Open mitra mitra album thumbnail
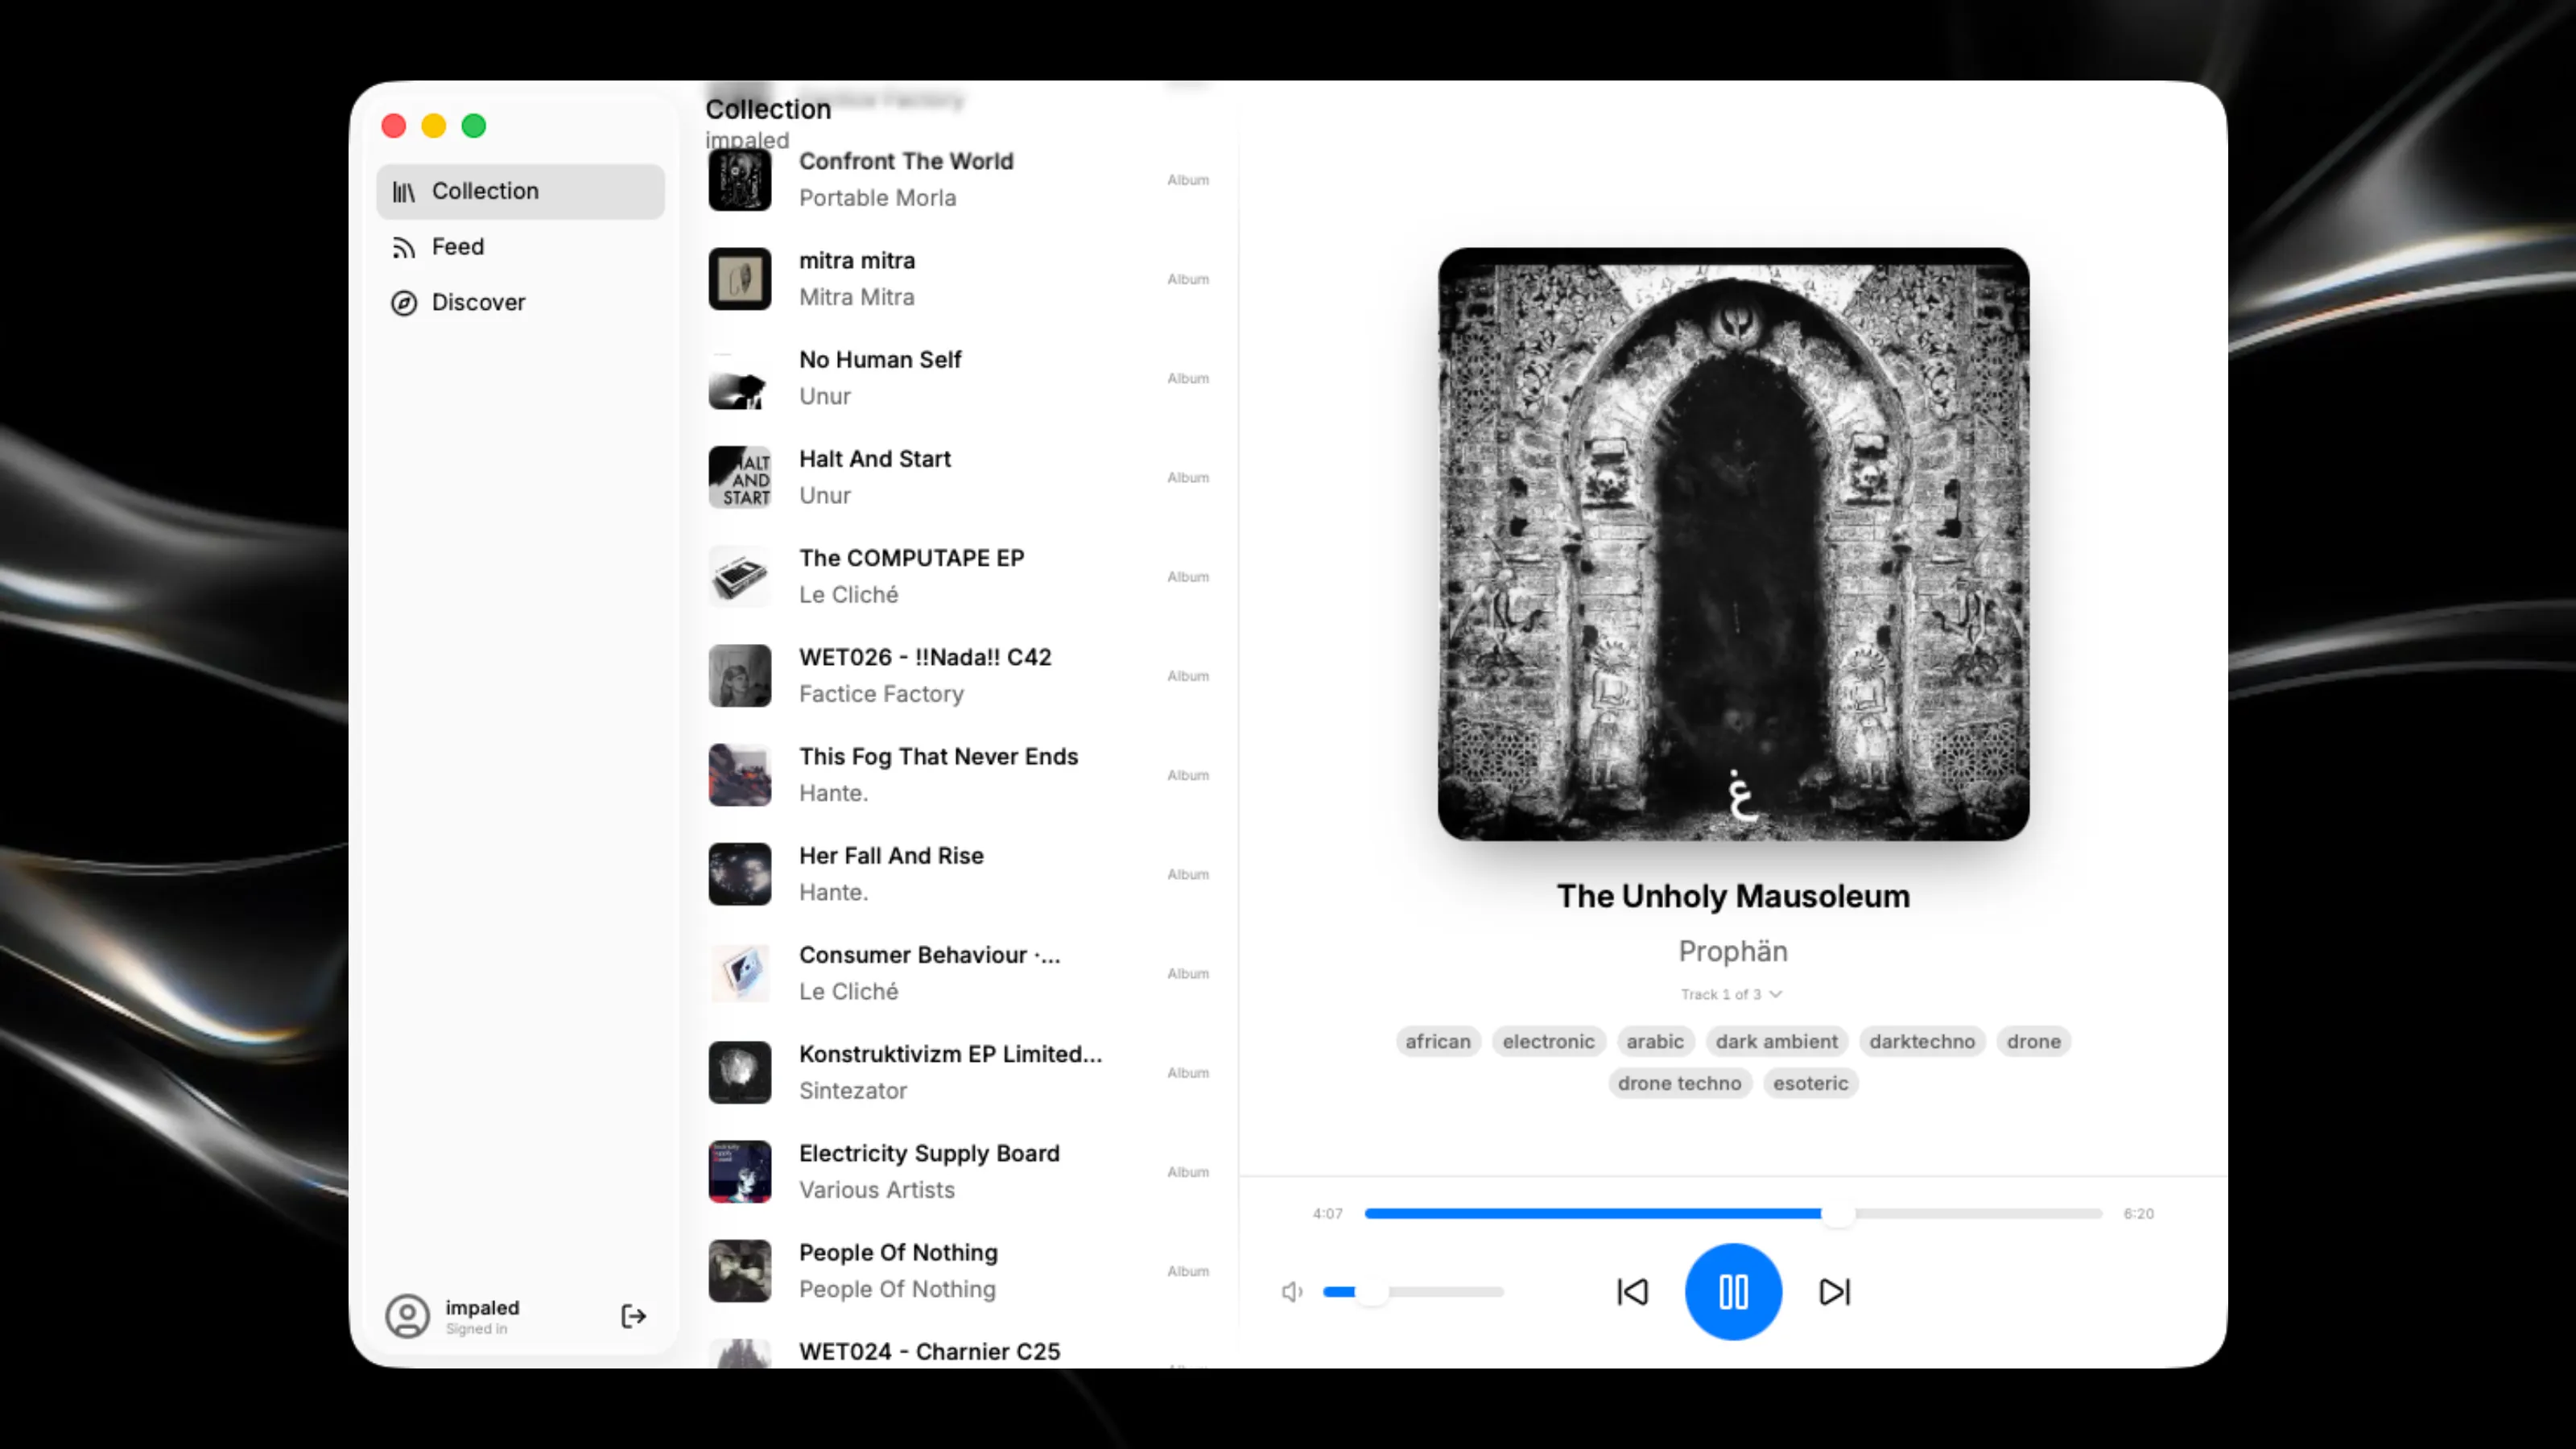Viewport: 2576px width, 1449px height. [x=740, y=279]
